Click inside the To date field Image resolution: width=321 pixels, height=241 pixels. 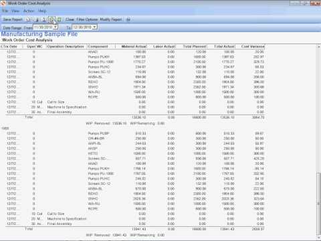pyautogui.click(x=82, y=27)
